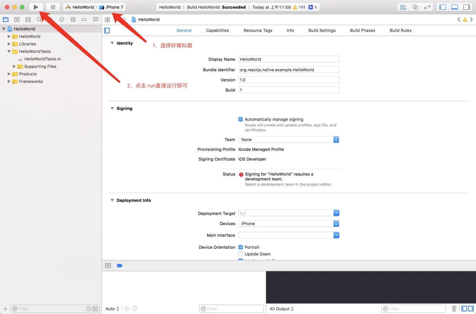This screenshot has height=314, width=476.
Task: Stop the running build
Action: tap(53, 7)
